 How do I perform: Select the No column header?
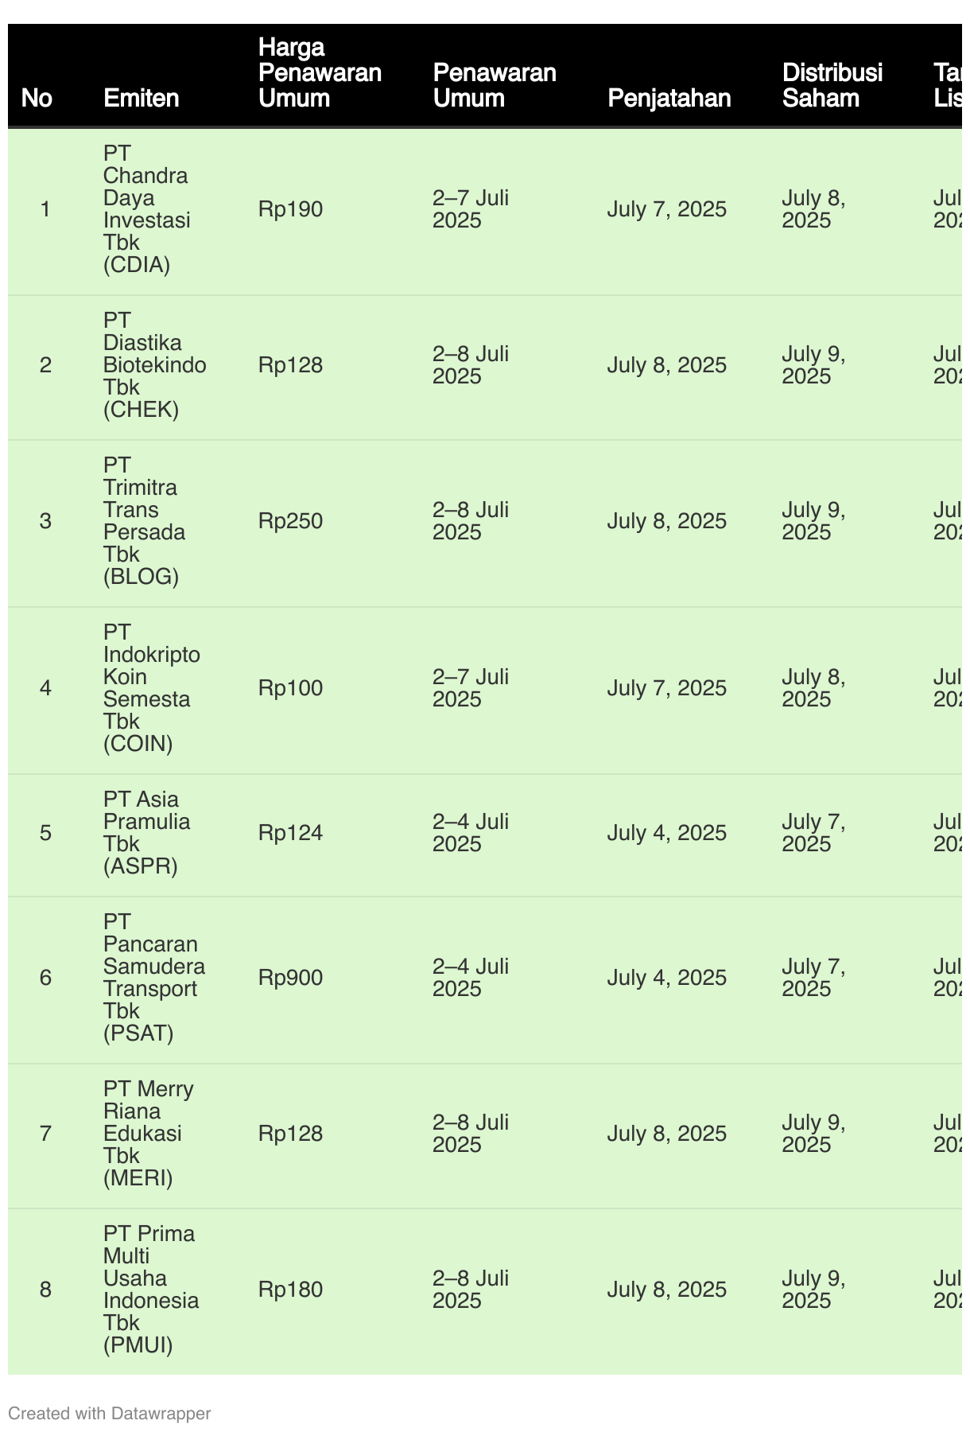tap(37, 99)
